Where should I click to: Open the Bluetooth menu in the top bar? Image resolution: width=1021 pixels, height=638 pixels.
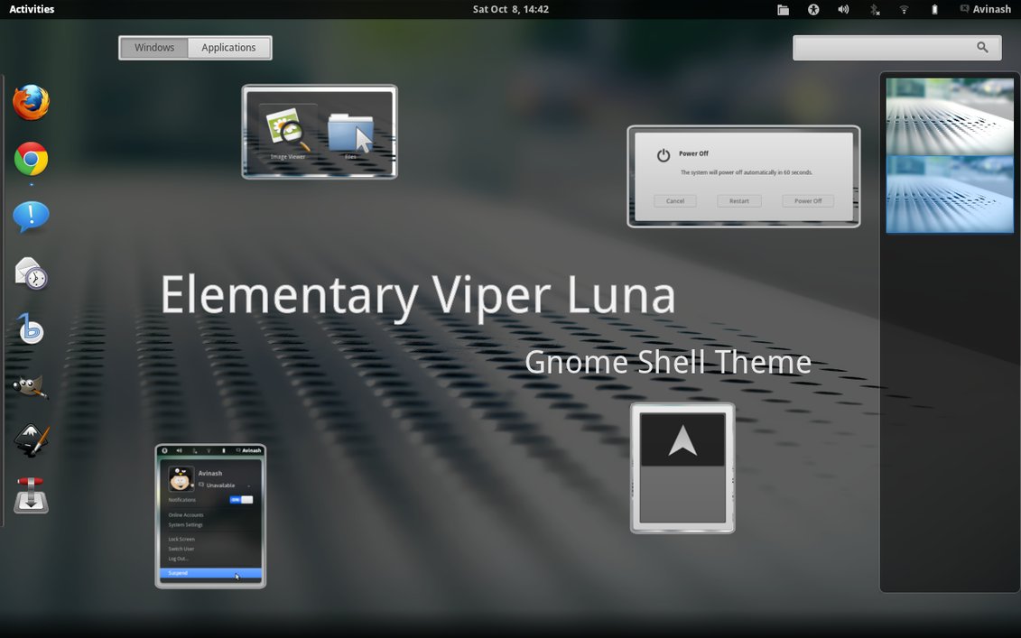[874, 9]
